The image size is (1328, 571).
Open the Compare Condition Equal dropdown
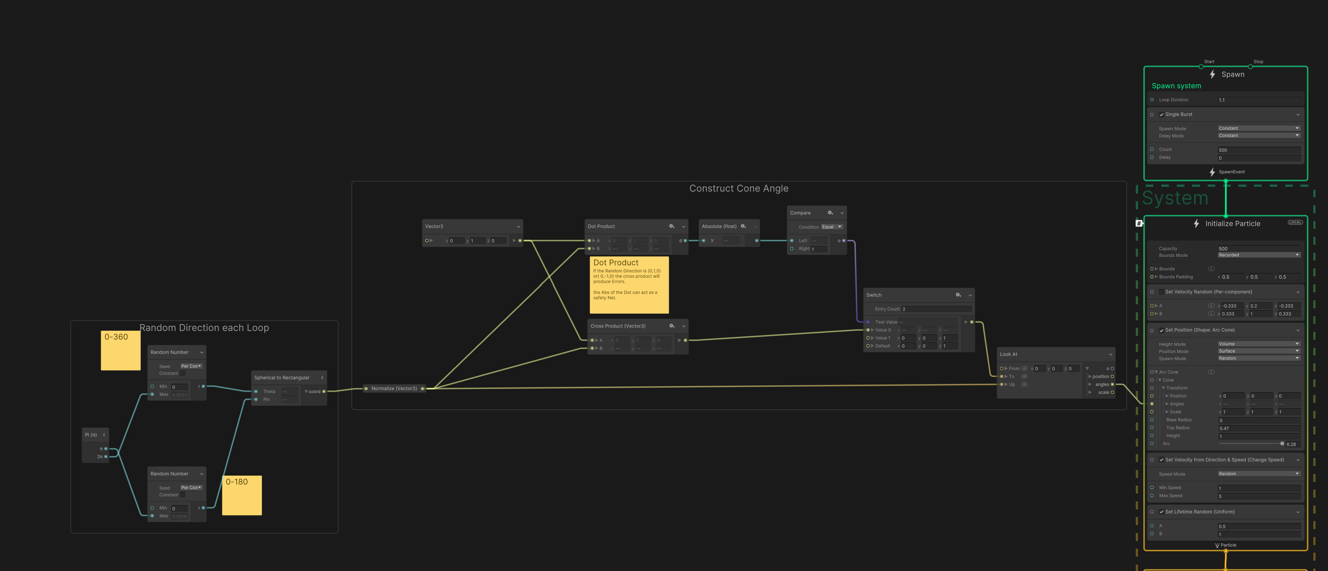831,227
